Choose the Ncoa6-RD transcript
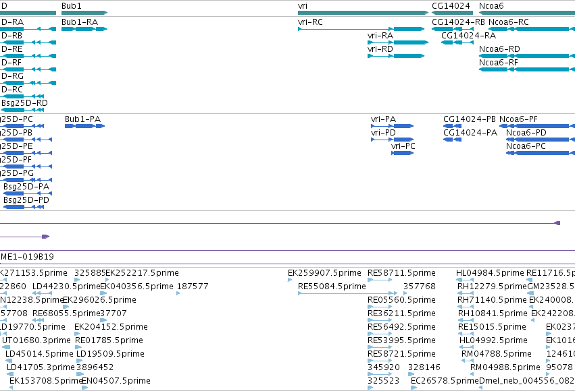575x391 pixels. pyautogui.click(x=527, y=56)
